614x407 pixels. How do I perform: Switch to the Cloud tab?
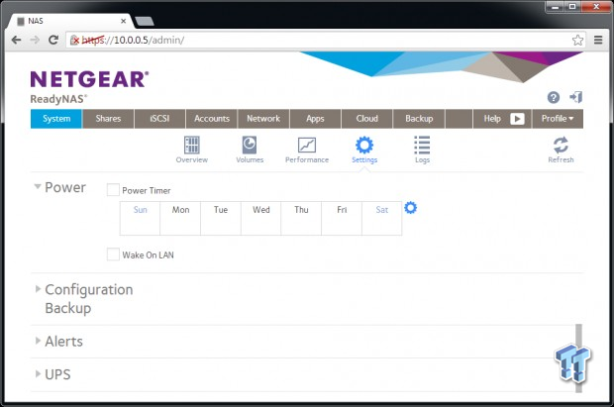coord(366,119)
